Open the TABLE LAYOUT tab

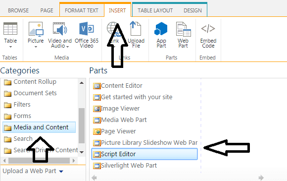(155, 10)
